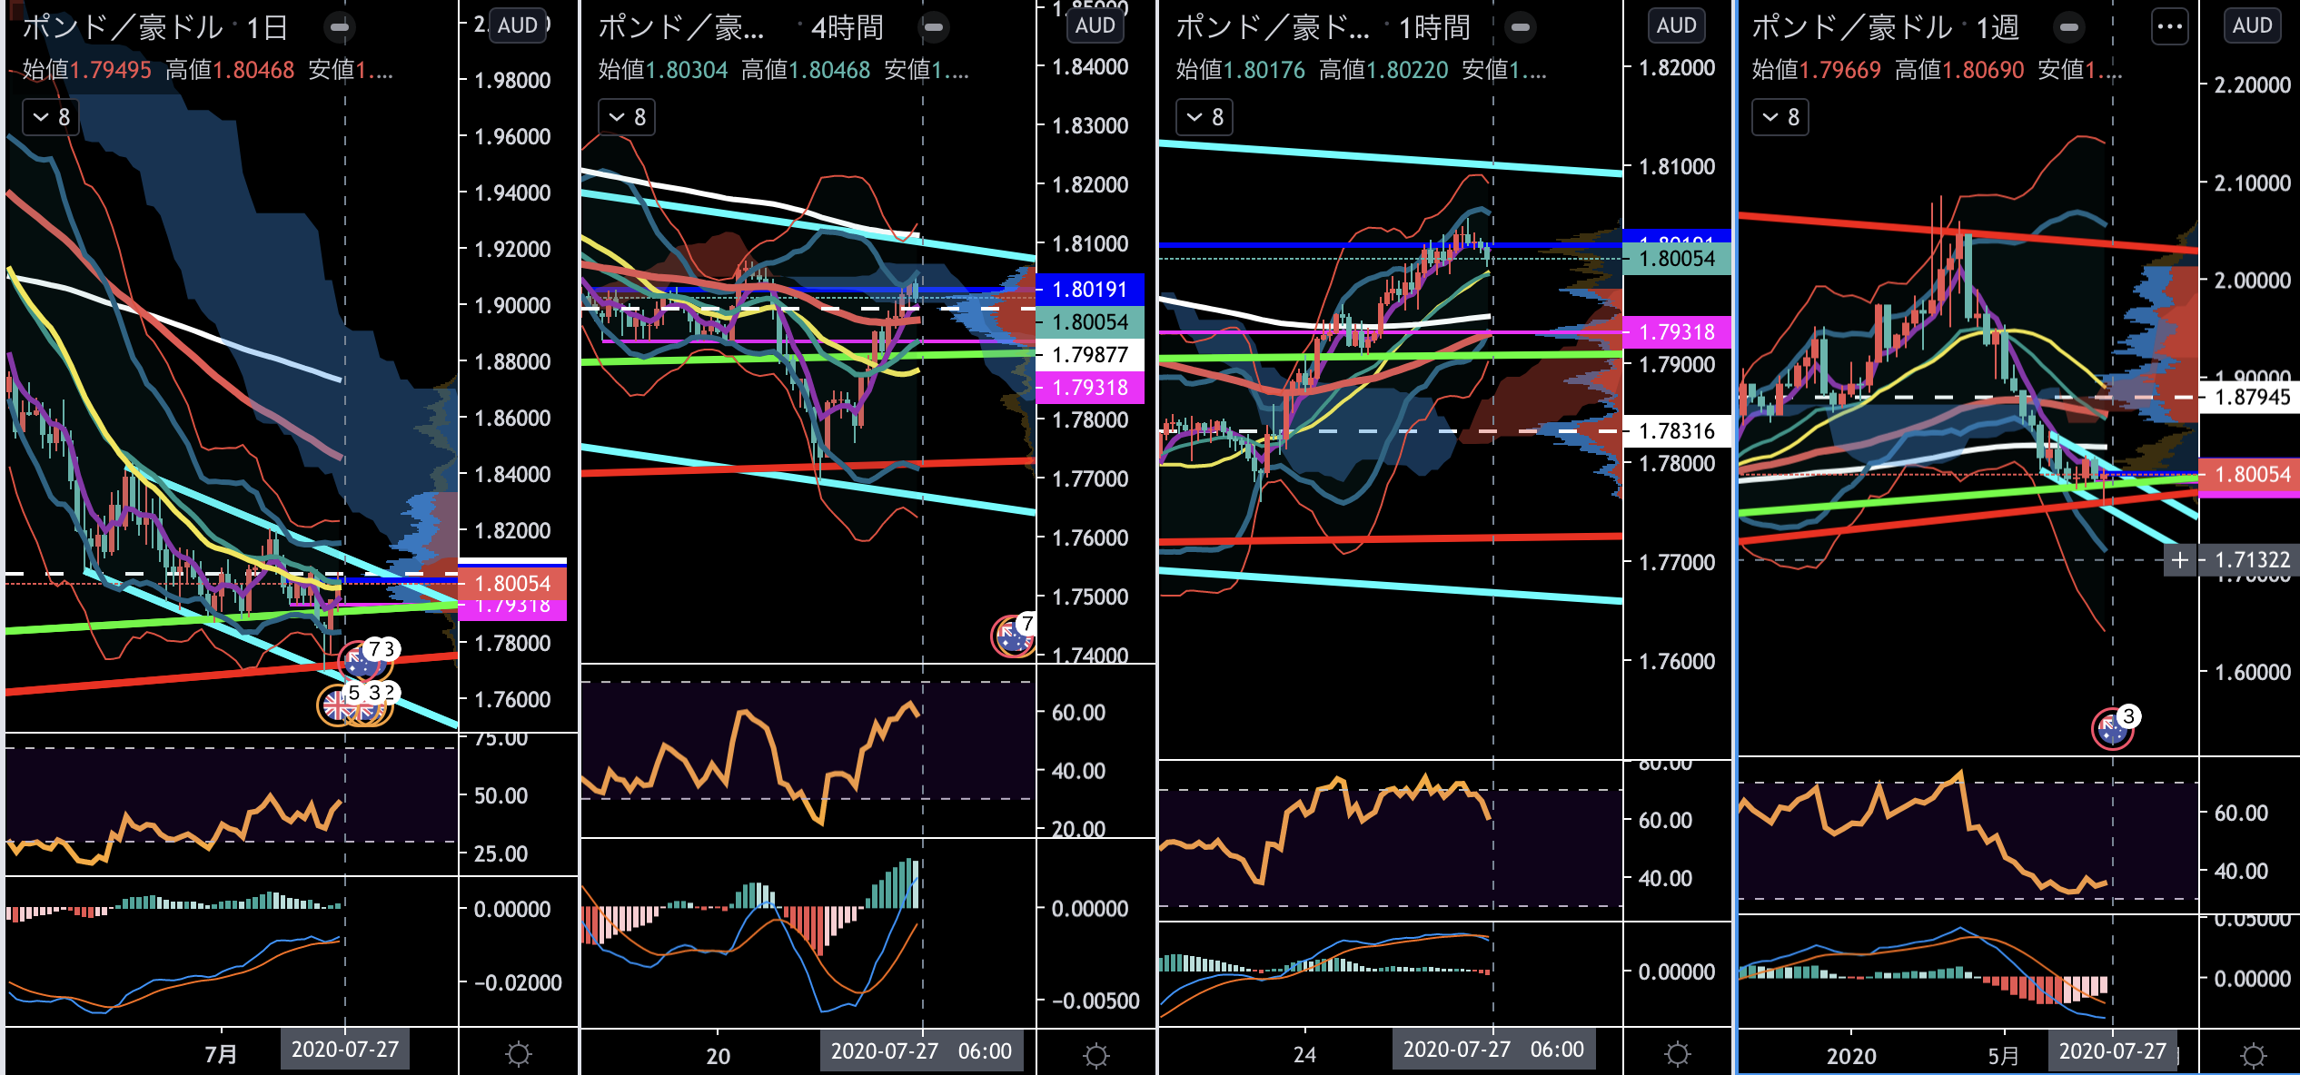The width and height of the screenshot is (2300, 1075).
Task: Click the plus button beside the 1.71322 price label
Action: tap(2180, 560)
